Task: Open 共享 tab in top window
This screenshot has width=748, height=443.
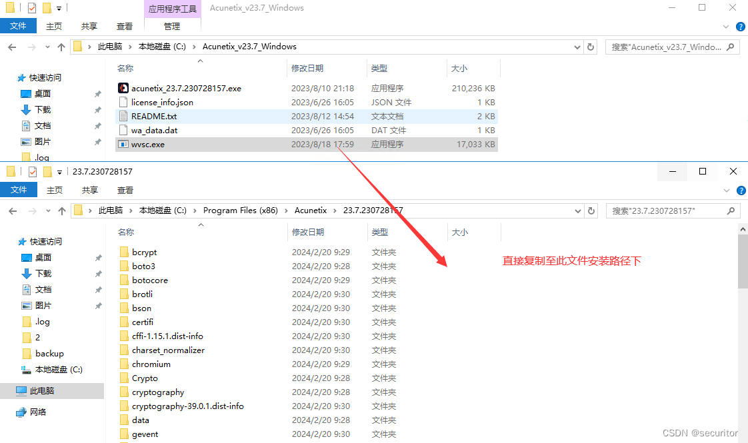Action: click(x=89, y=26)
